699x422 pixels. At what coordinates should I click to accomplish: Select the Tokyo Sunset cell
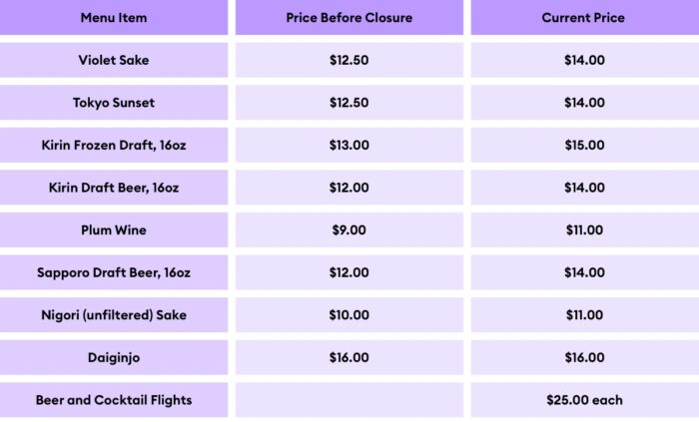tap(113, 103)
